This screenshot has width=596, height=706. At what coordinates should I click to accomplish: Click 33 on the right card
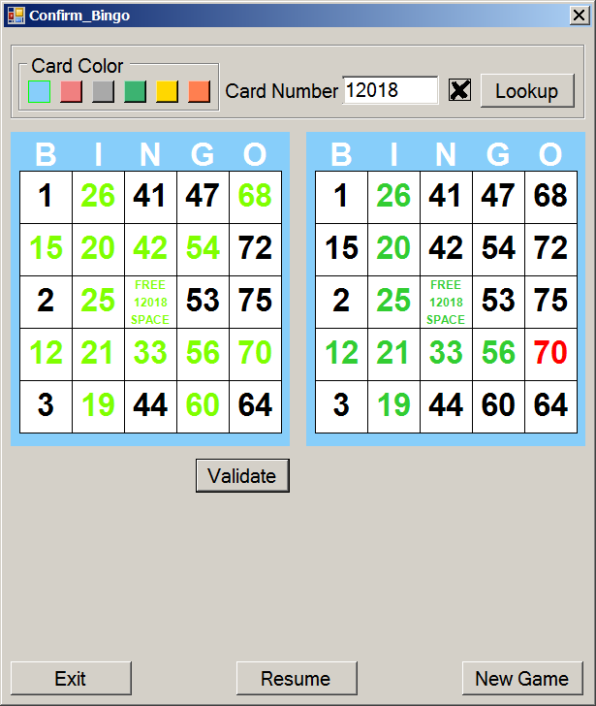(x=446, y=354)
